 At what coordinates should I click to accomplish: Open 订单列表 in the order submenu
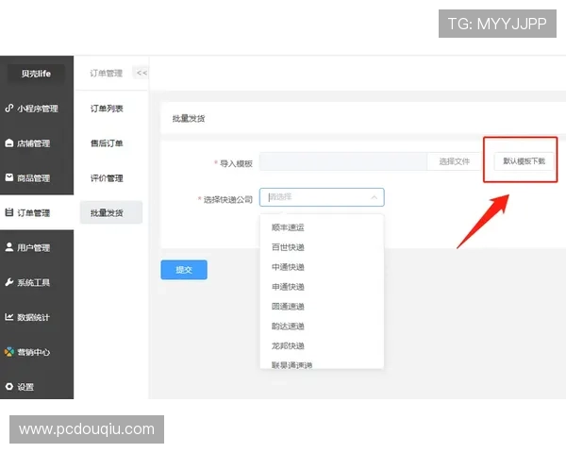(107, 109)
